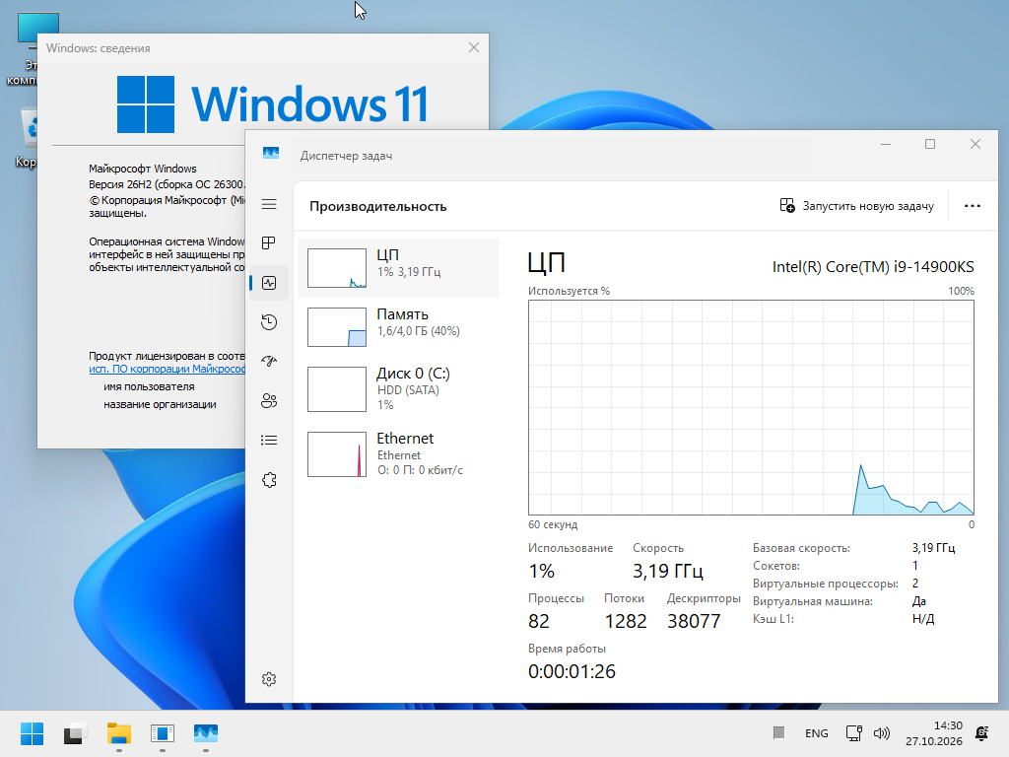Viewport: 1009px width, 757px height.
Task: Maximize the Task Manager window
Action: point(930,144)
